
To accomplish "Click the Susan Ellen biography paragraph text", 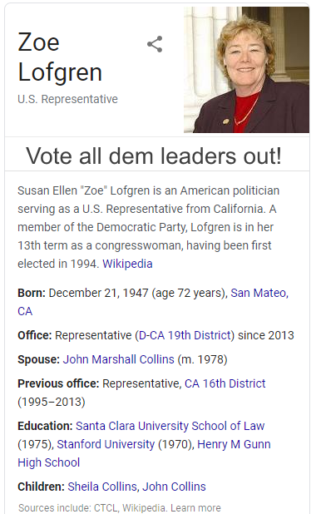I will 149,227.
